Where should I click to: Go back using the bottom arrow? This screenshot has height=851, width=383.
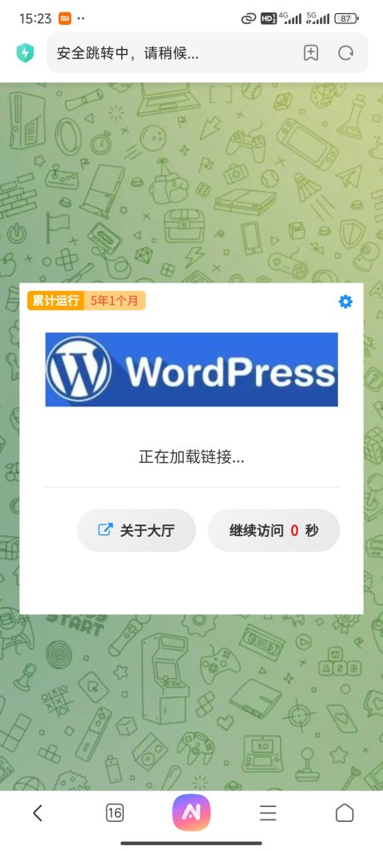37,813
